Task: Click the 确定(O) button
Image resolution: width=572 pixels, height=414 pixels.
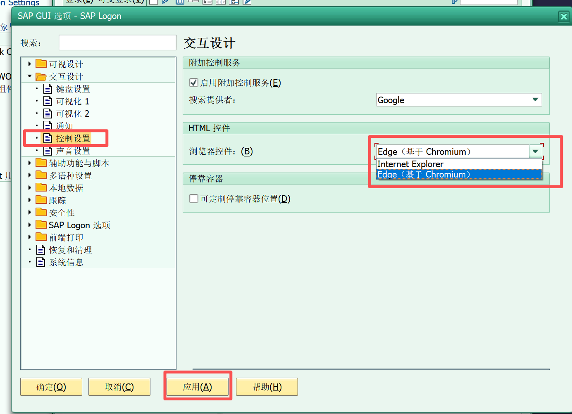Action: pos(51,387)
